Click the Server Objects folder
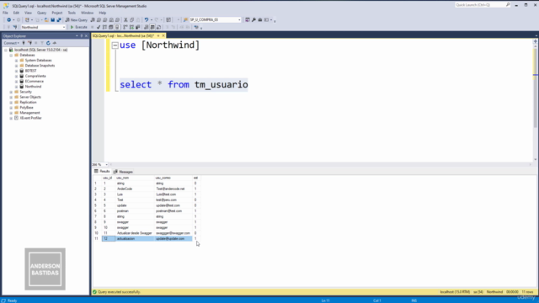 (x=30, y=98)
